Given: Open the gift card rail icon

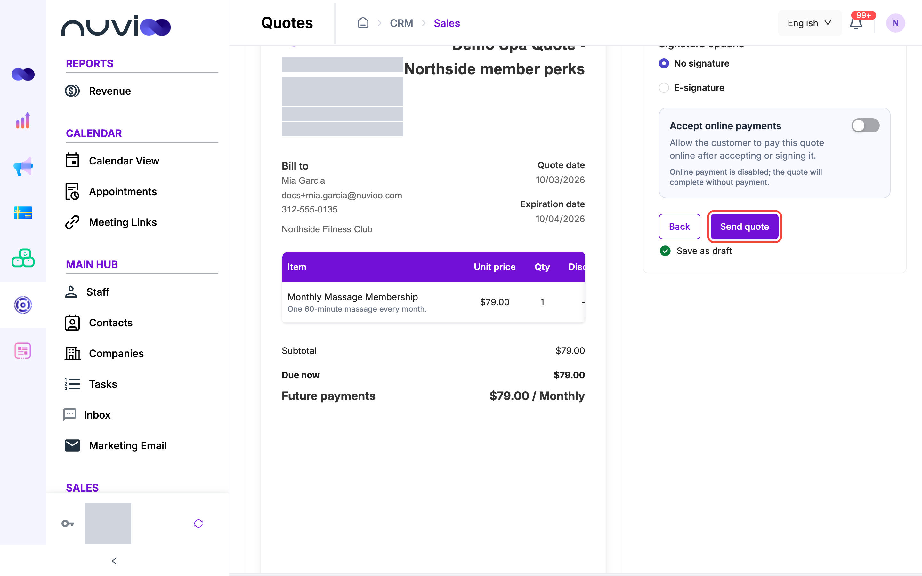Looking at the screenshot, I should (23, 212).
